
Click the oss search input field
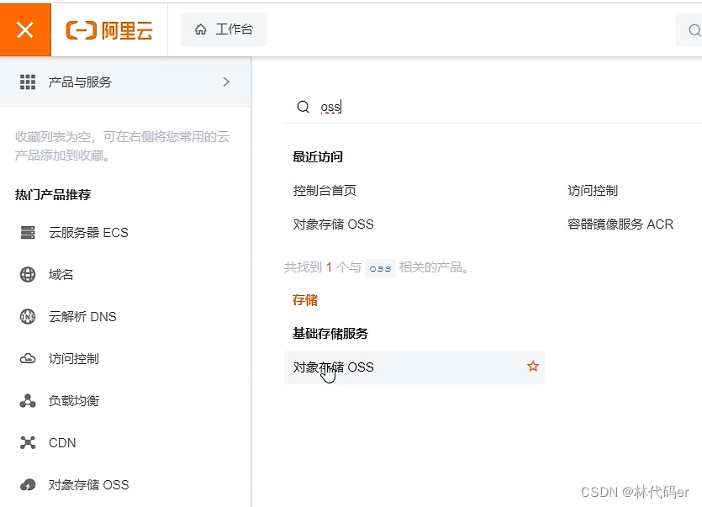[378, 107]
